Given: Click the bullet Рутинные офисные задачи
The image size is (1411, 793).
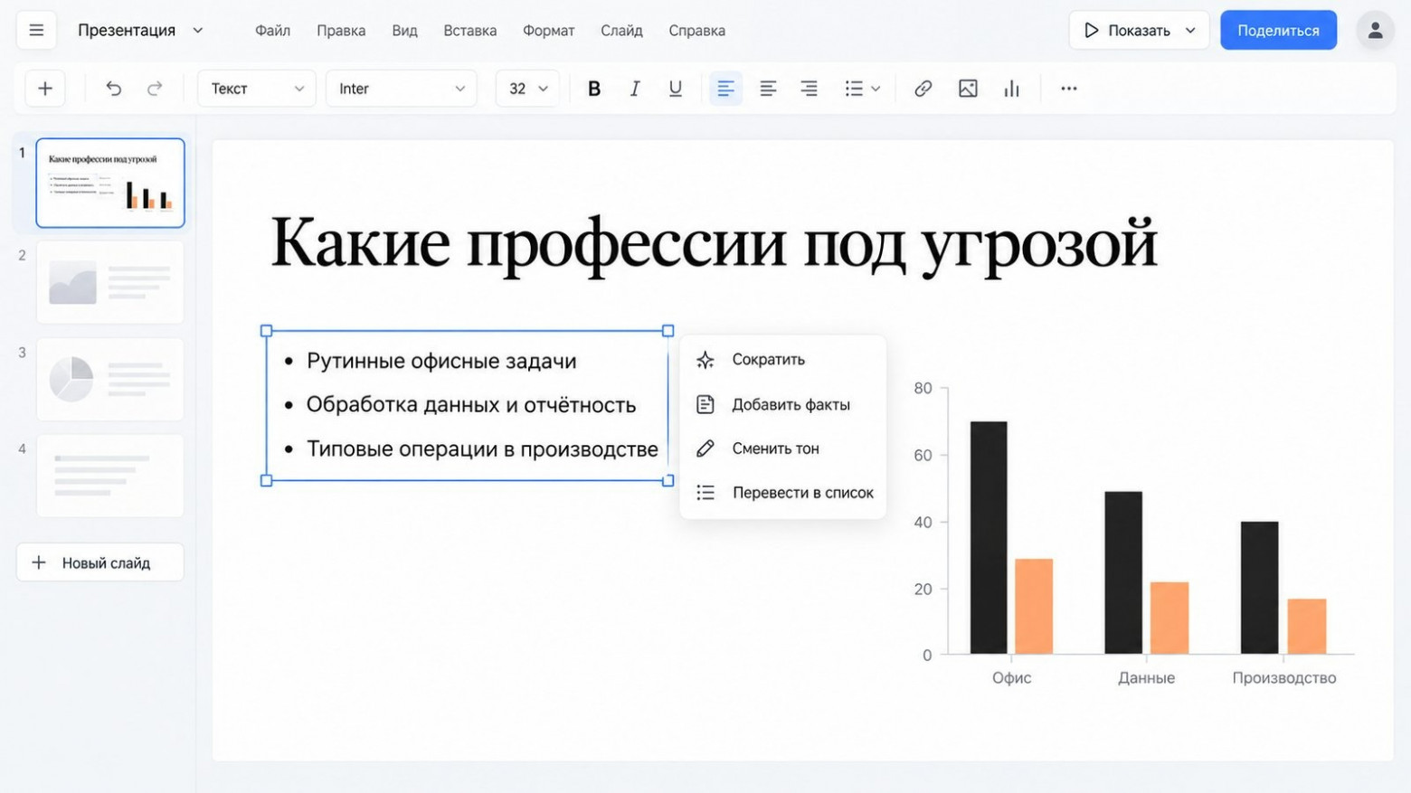Looking at the screenshot, I should (441, 361).
